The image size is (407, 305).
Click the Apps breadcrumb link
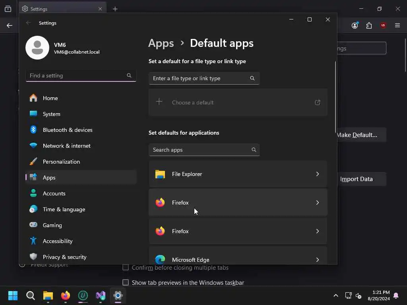[161, 43]
